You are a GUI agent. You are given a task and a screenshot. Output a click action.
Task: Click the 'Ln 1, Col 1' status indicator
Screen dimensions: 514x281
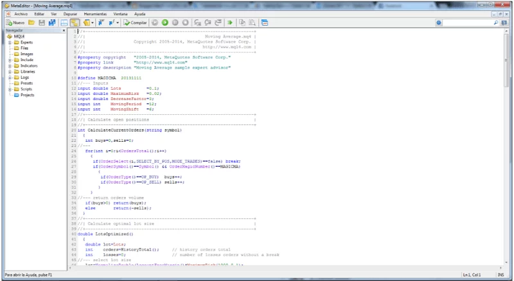(x=472, y=275)
